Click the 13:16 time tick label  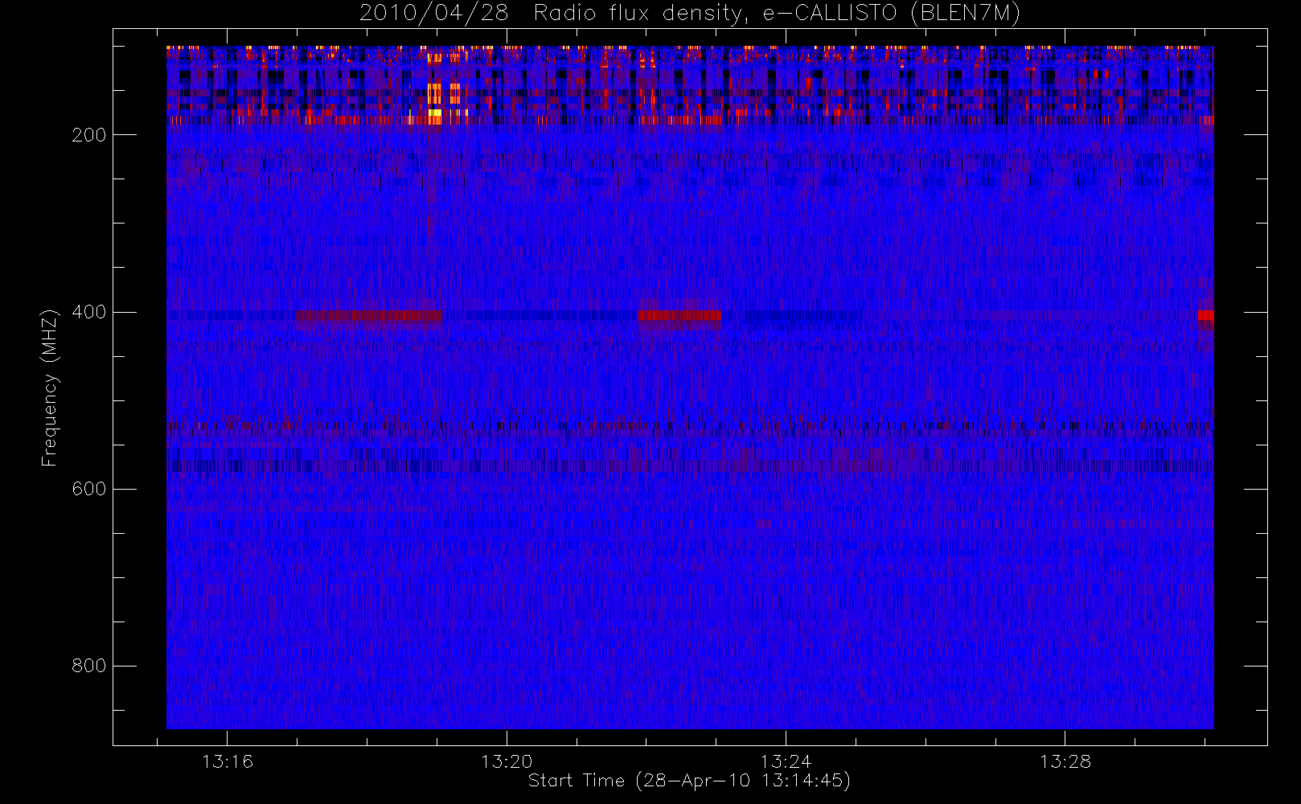coord(227,761)
